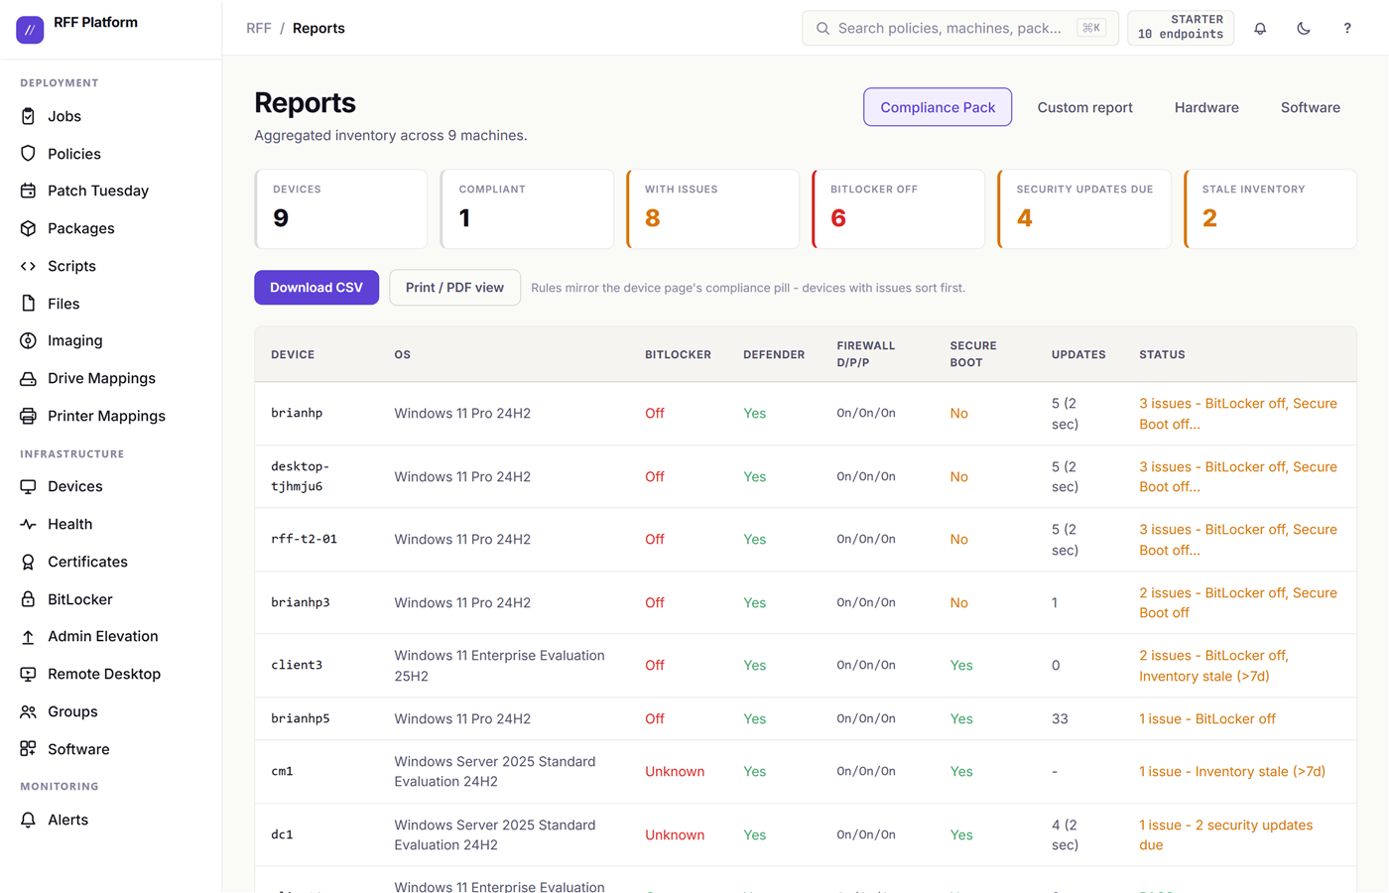Click the Files document icon

pos(28,304)
